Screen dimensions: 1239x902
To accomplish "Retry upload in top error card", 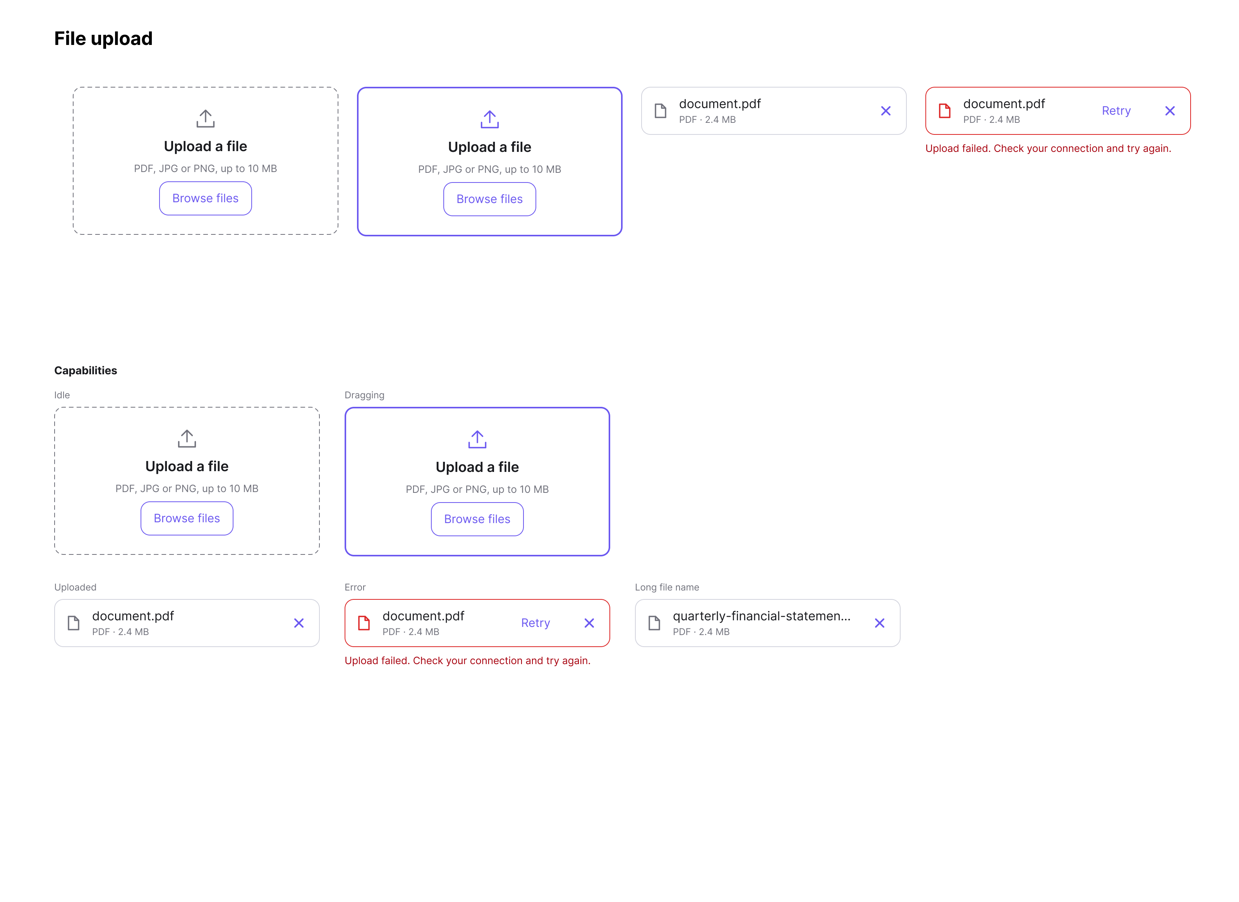I will point(1116,111).
